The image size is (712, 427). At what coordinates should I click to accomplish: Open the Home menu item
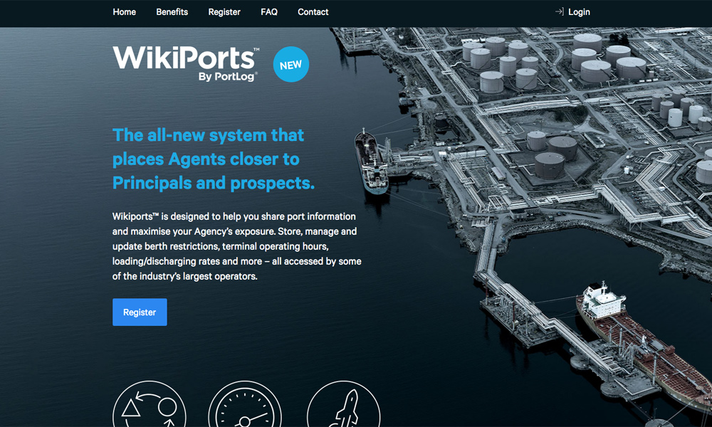click(125, 12)
